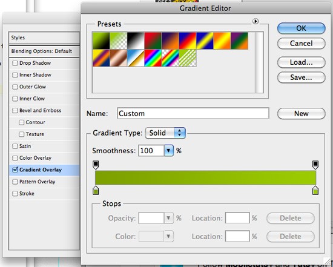333x267 pixels.
Task: Select the right green color stop
Action: 315,190
